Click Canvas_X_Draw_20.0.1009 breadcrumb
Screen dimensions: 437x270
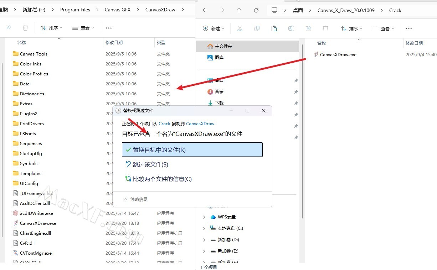click(x=346, y=10)
